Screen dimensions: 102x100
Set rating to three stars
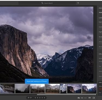pos(40,98)
